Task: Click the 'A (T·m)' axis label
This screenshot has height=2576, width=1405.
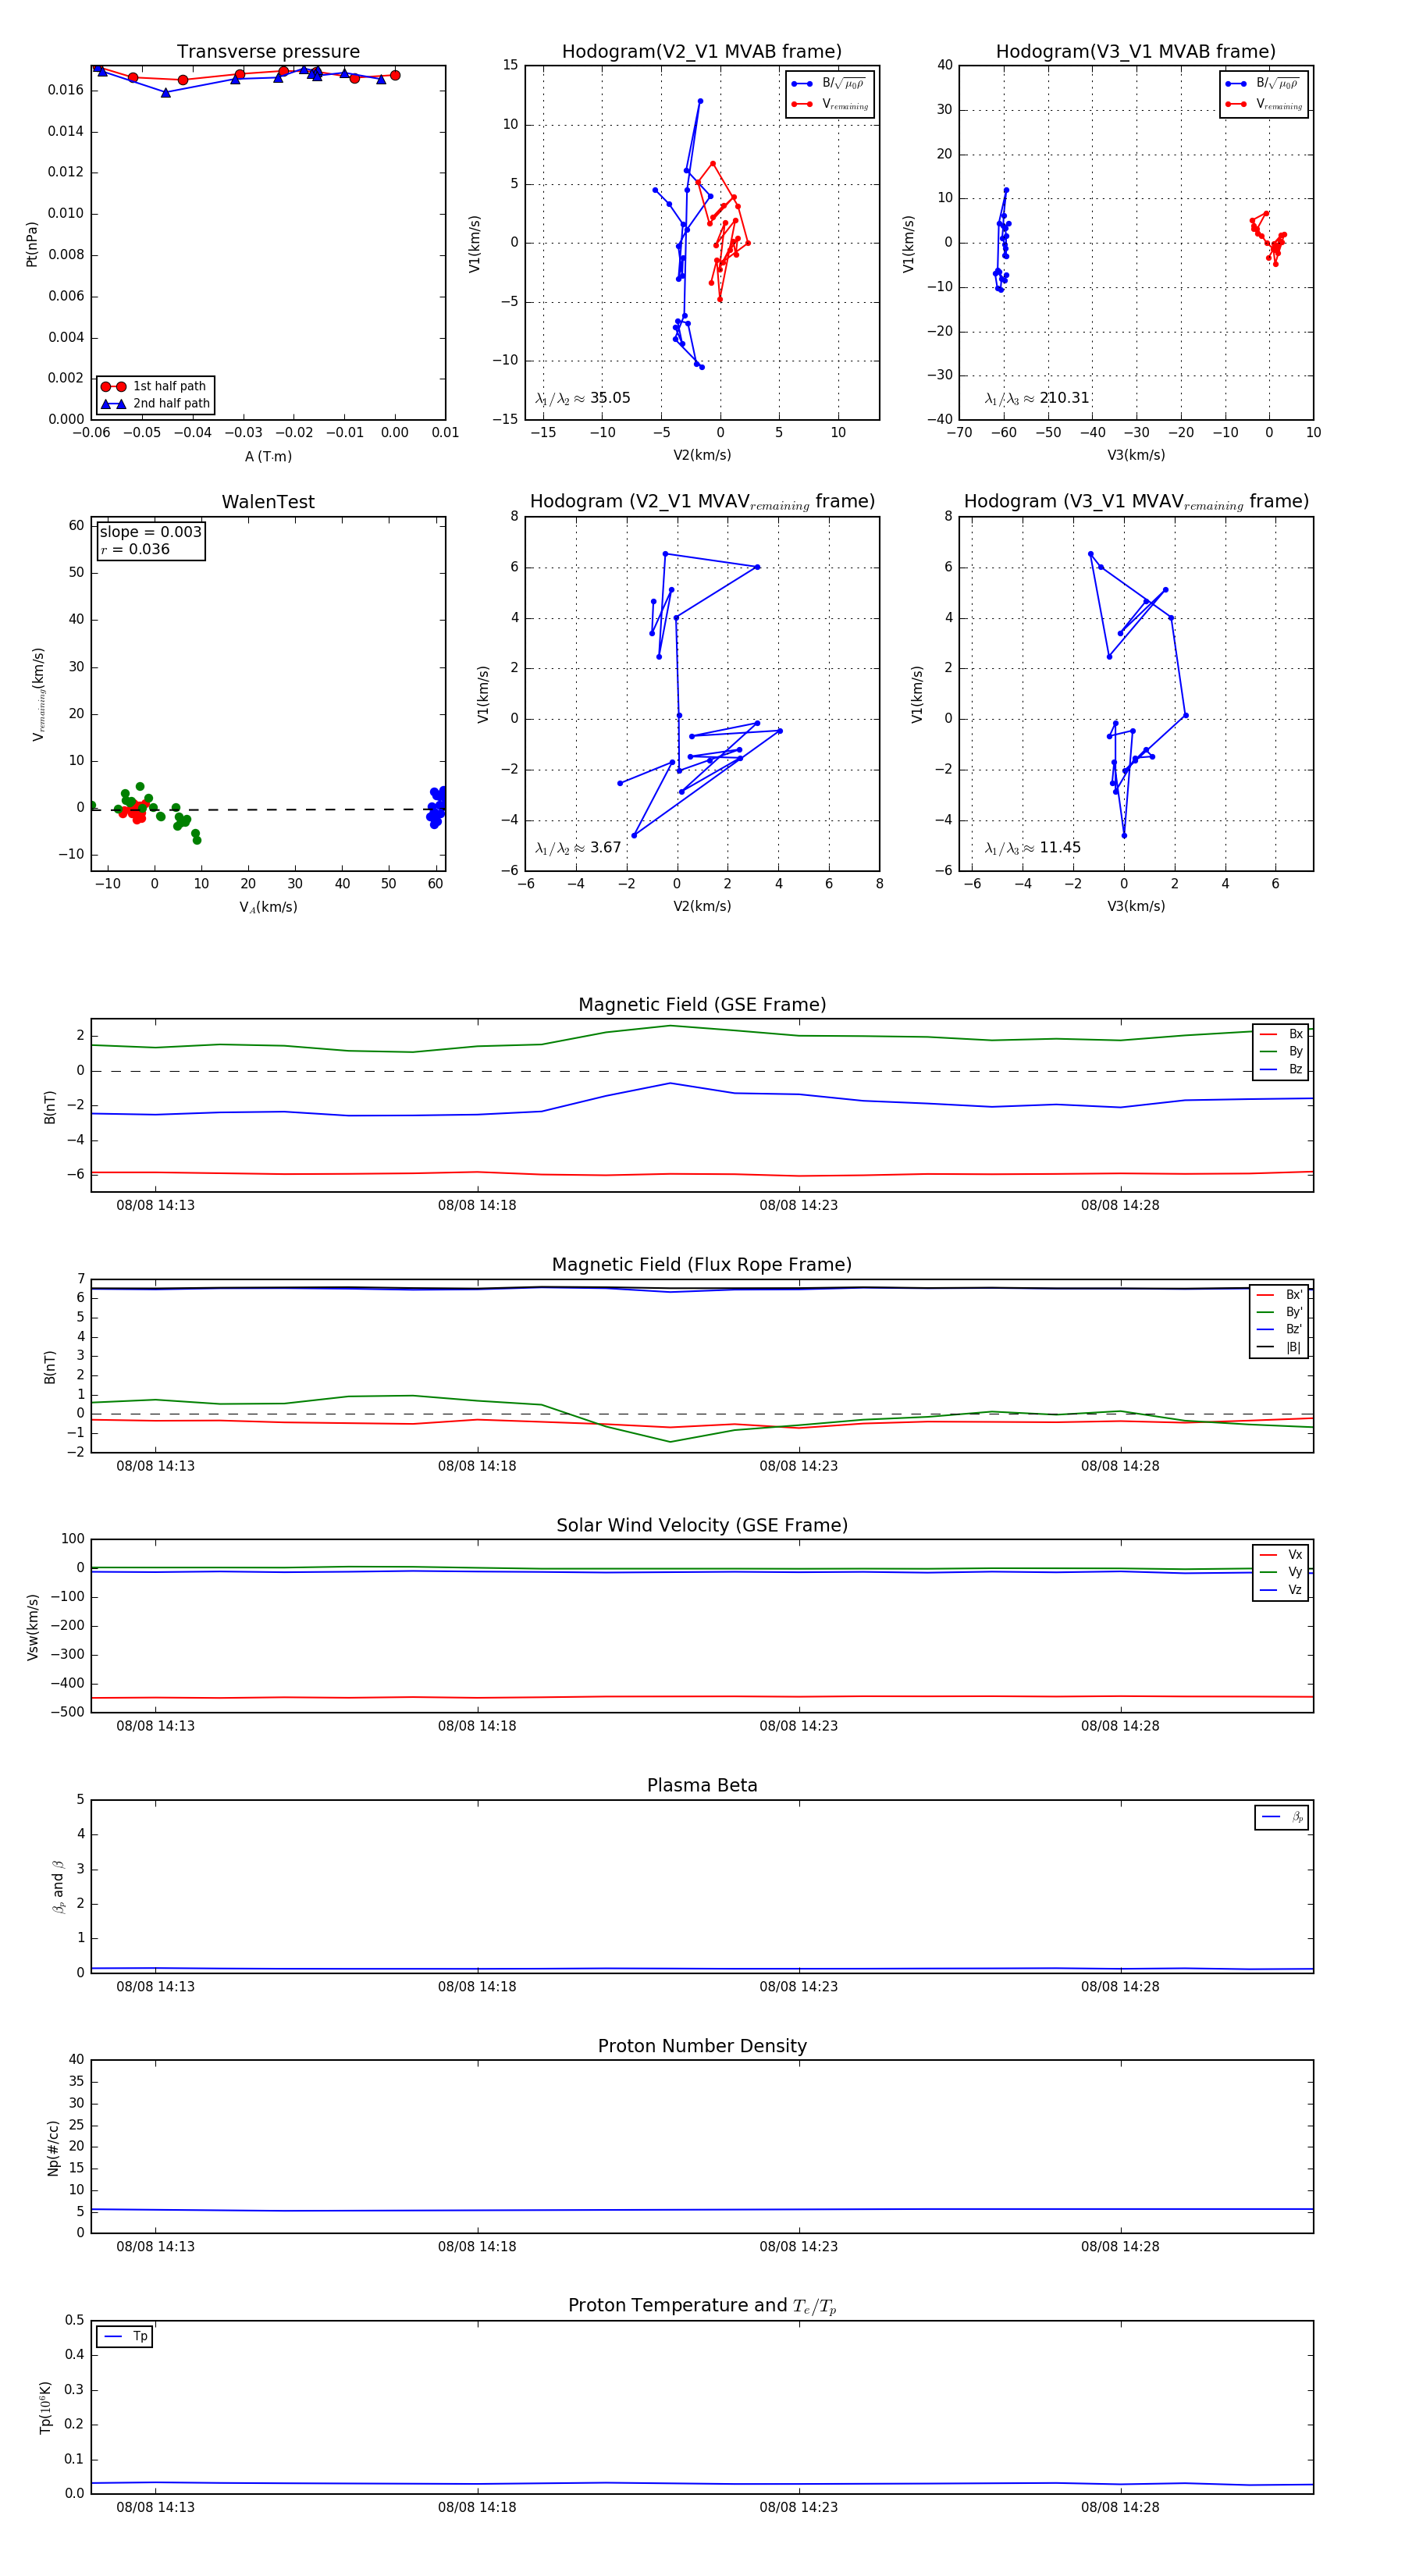Action: (268, 457)
